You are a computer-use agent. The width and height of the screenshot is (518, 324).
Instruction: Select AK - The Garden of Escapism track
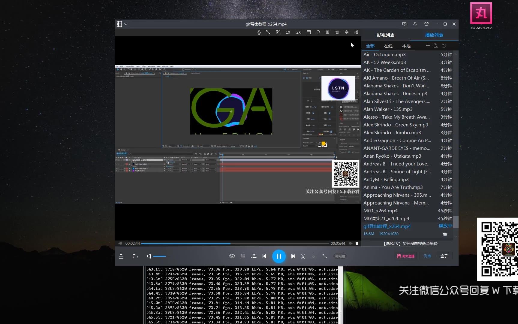coord(408,70)
